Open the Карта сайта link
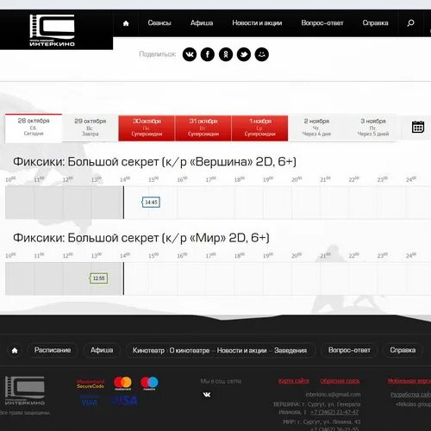431x431 pixels. [x=294, y=381]
